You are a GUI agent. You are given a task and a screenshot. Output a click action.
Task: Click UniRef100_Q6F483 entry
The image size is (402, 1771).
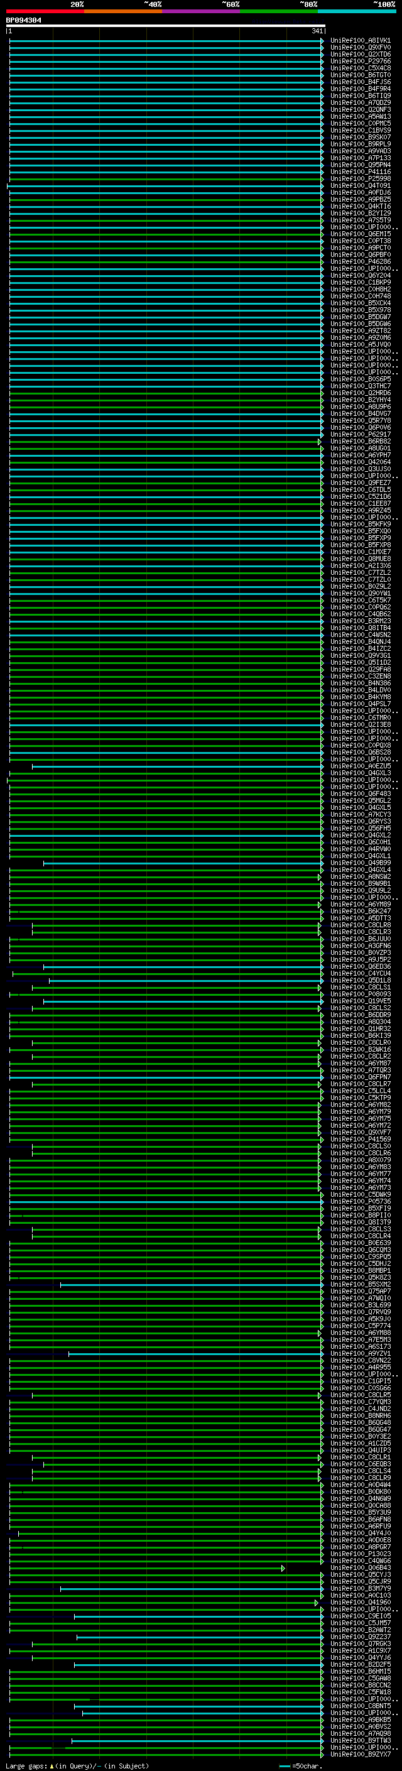361,794
